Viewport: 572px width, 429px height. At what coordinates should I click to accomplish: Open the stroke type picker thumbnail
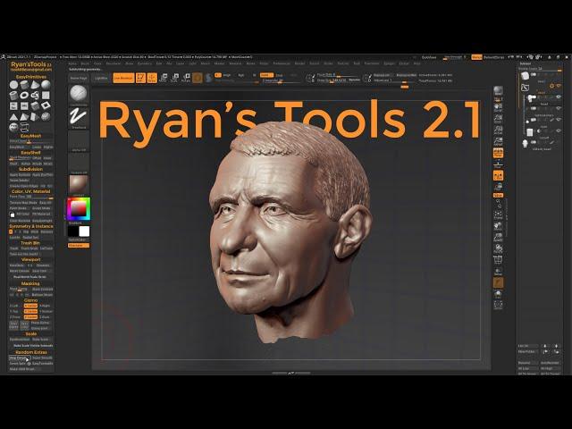[x=79, y=117]
